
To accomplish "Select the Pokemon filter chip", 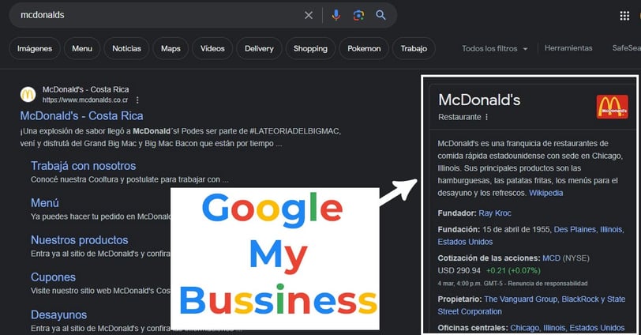I will 364,48.
